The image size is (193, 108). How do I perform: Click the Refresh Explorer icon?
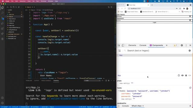pyautogui.click(x=16, y=7)
